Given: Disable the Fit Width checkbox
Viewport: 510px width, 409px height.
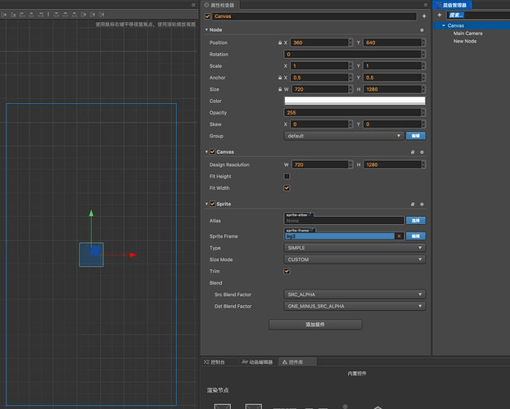Looking at the screenshot, I should point(287,187).
